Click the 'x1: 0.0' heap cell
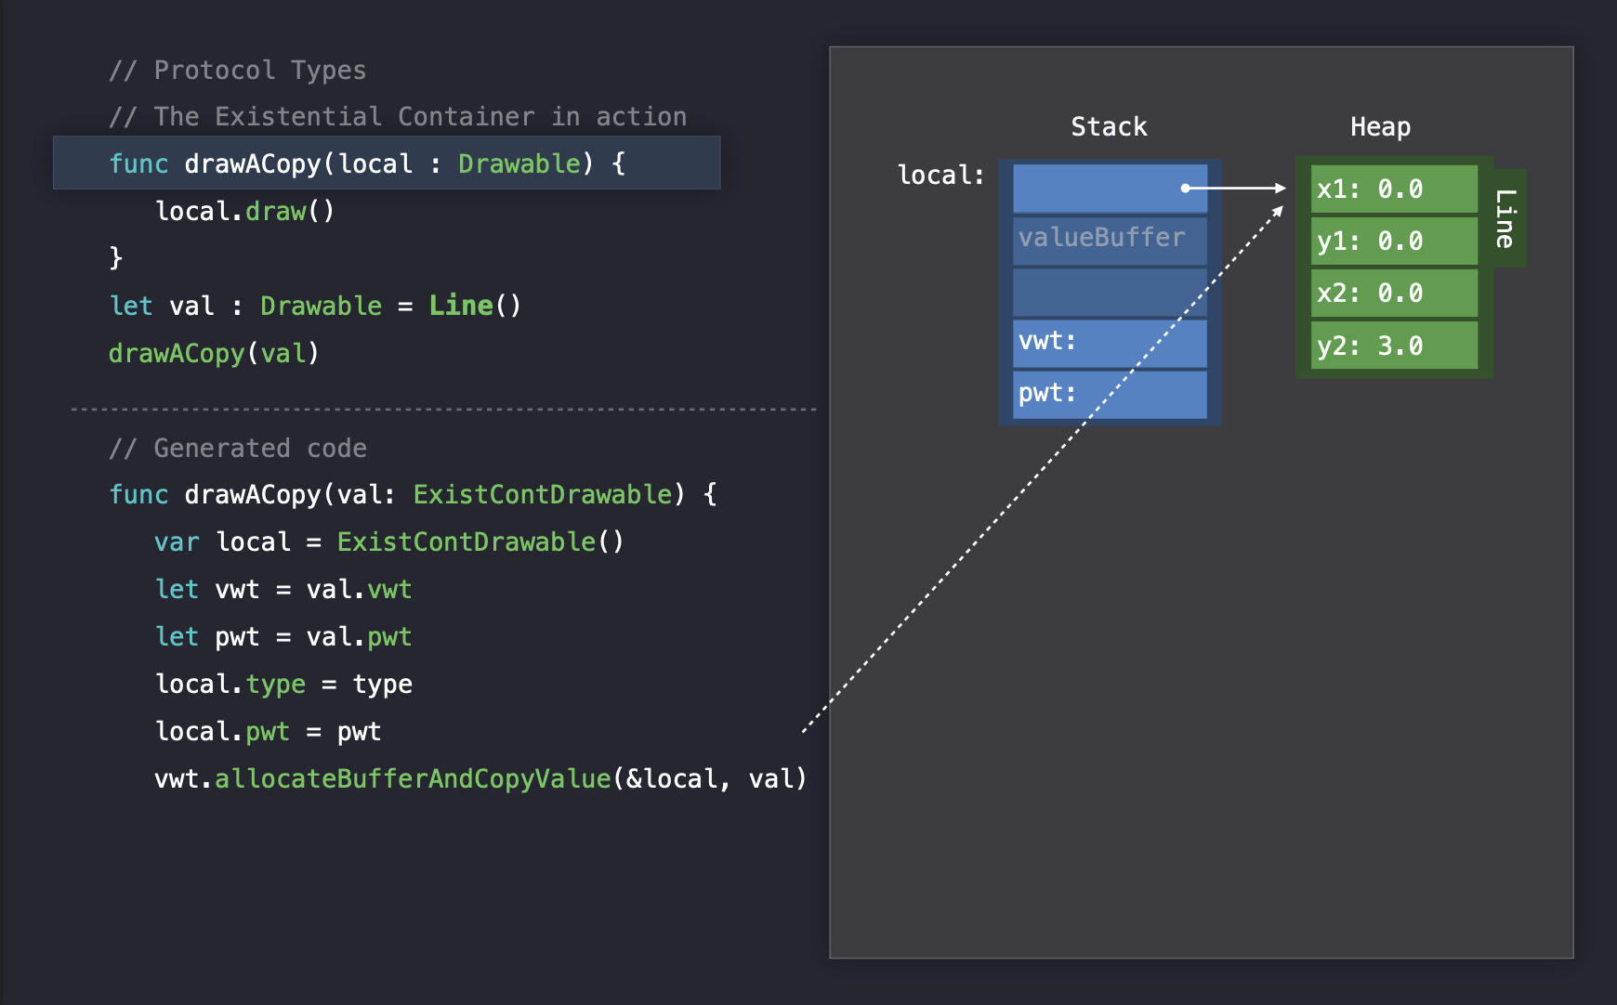Screen dimensions: 1617x1005 point(1394,189)
